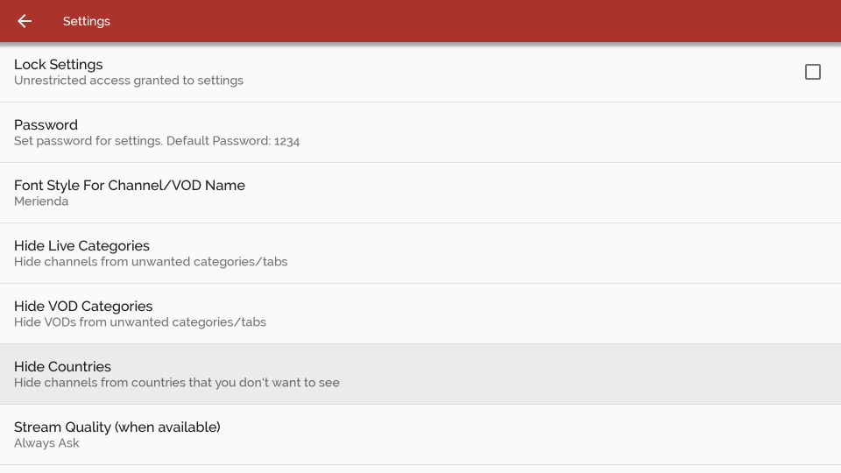Open the Password setting
The width and height of the screenshot is (841, 473).
[x=420, y=132]
